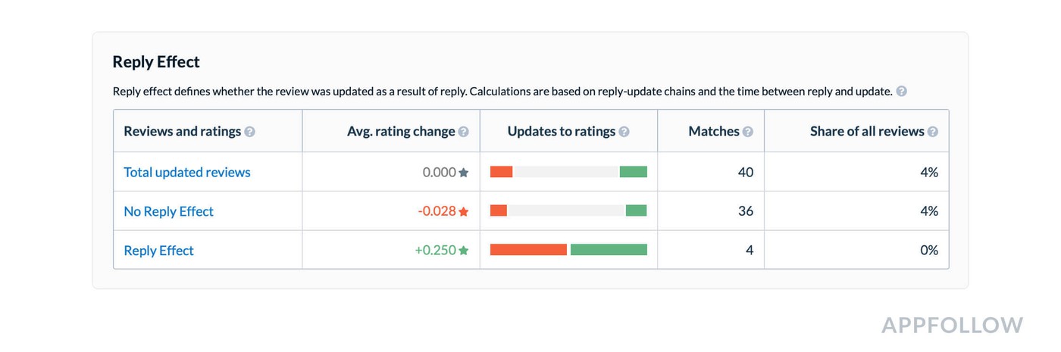Click red bar segment in Reply Effect row
Image resolution: width=1061 pixels, height=352 pixels.
coord(529,250)
